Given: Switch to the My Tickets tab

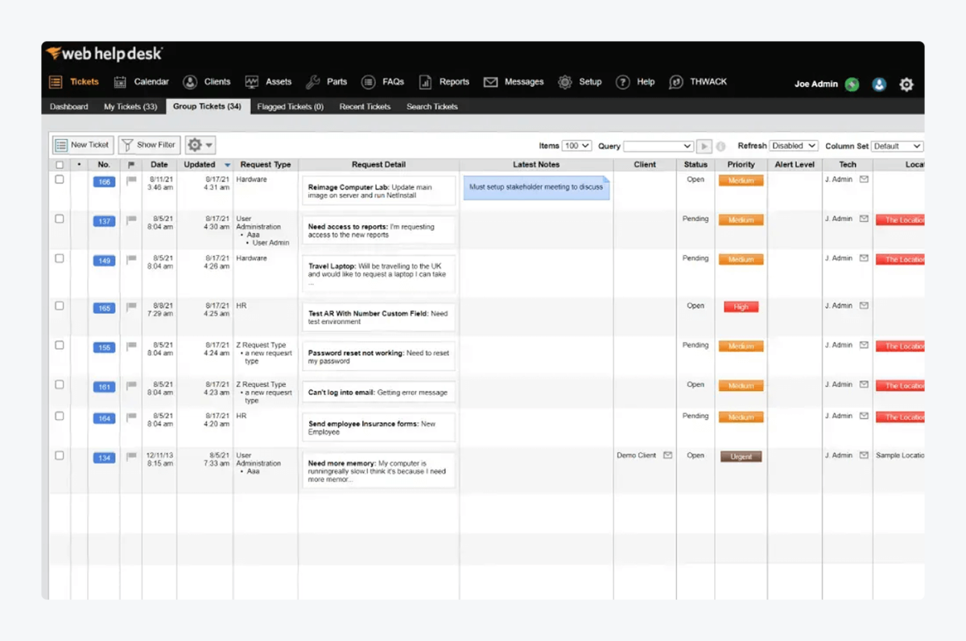Looking at the screenshot, I should click(x=130, y=106).
